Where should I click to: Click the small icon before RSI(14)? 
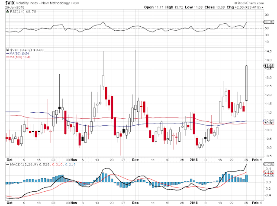click(7, 12)
